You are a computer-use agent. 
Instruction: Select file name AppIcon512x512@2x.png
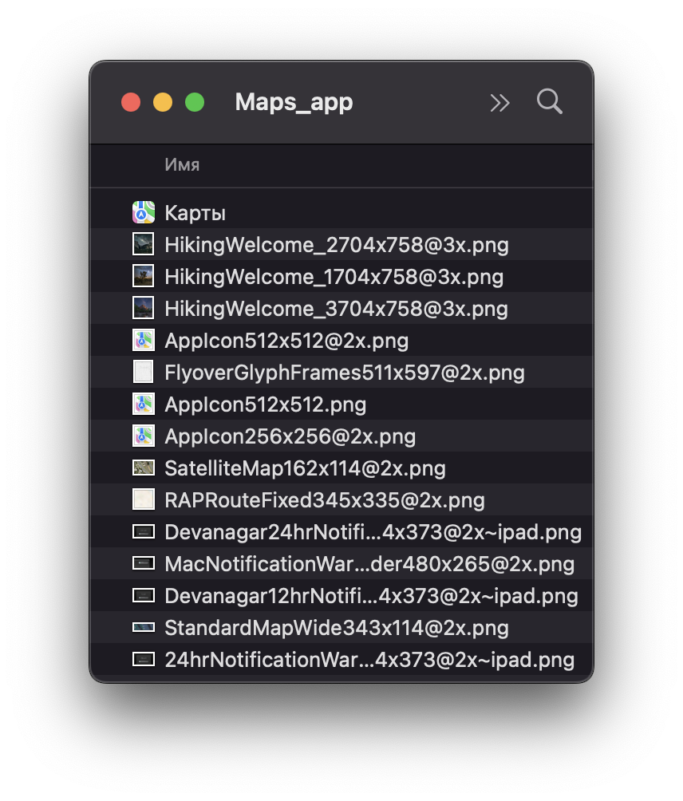pos(286,341)
